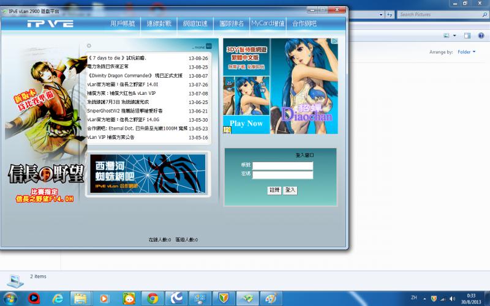Screen dimensions: 490x306
Task: Focus the 帳號 account input field
Action: point(282,166)
